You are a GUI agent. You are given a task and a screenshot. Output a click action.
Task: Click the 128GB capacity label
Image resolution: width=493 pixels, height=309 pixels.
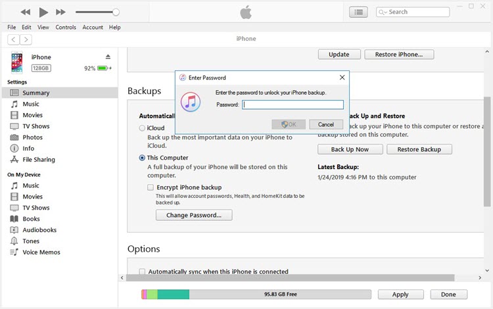pyautogui.click(x=41, y=68)
